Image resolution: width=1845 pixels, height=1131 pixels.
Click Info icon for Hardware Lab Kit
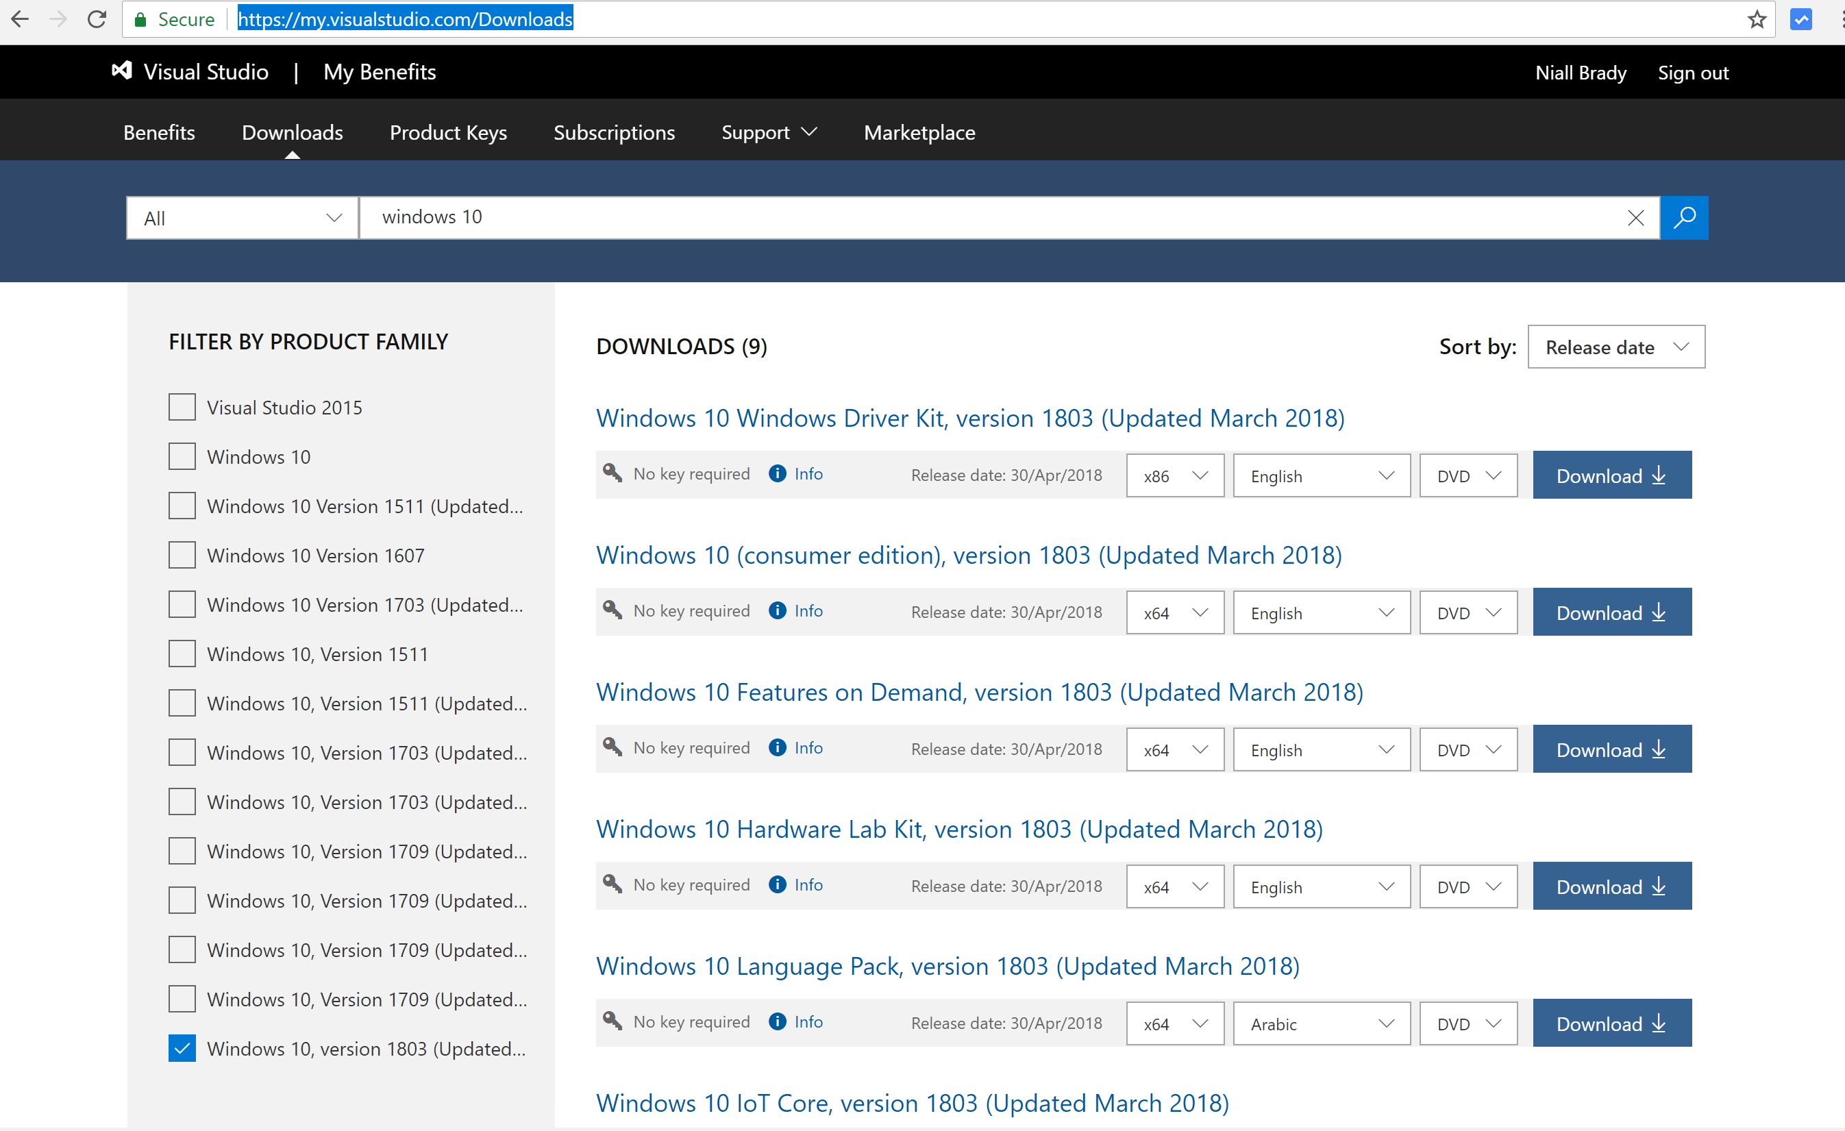[x=777, y=885]
